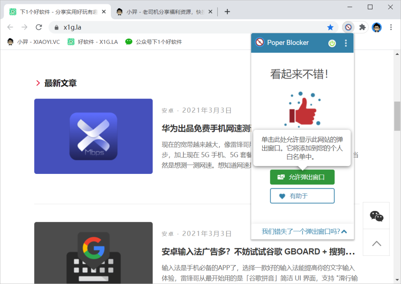Open the Gboard keyboard article thumbnail
Image resolution: width=401 pixels, height=284 pixels.
tap(93, 253)
